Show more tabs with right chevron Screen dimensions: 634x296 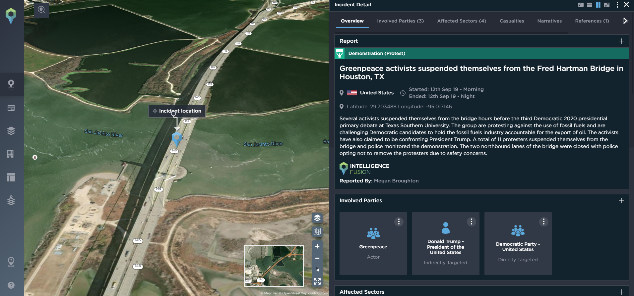point(625,21)
